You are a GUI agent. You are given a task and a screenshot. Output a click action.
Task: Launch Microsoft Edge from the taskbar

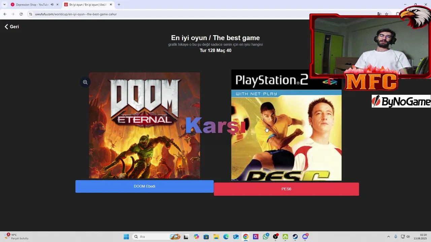226,237
